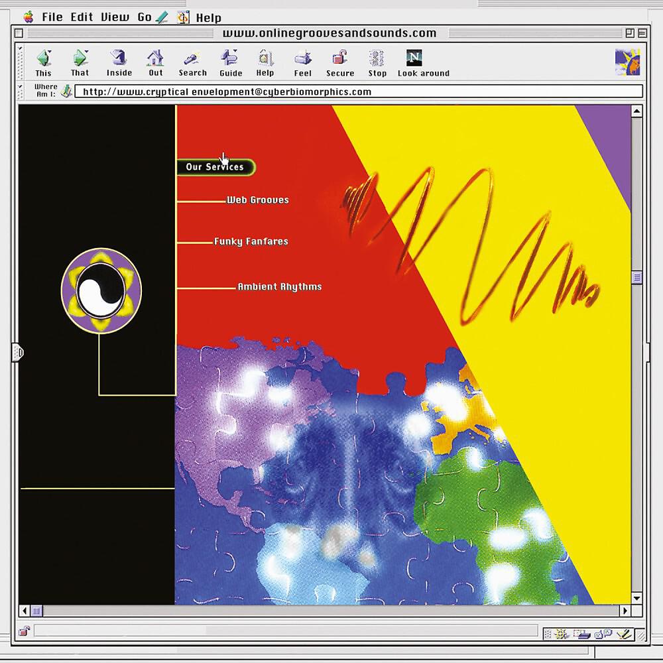Click the menu bar icon left of Help
Image resolution: width=663 pixels, height=663 pixels.
pos(183,17)
